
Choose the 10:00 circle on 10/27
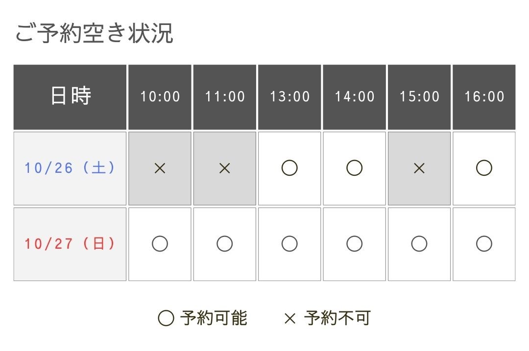coord(160,244)
